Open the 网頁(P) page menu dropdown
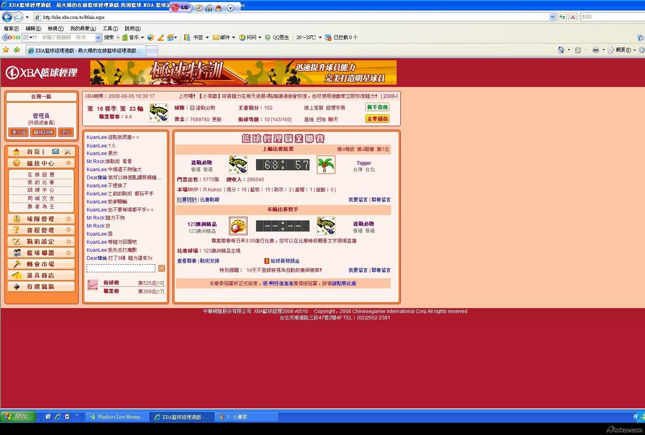The height and width of the screenshot is (435, 645). pyautogui.click(x=634, y=50)
